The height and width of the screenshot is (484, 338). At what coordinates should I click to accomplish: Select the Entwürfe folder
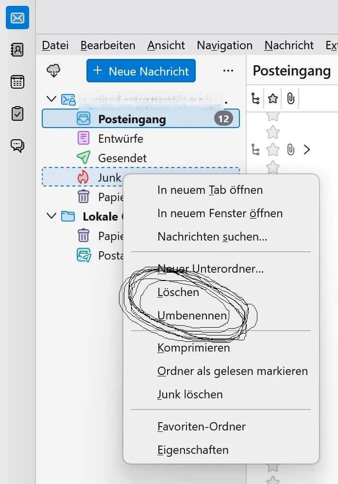141,139
